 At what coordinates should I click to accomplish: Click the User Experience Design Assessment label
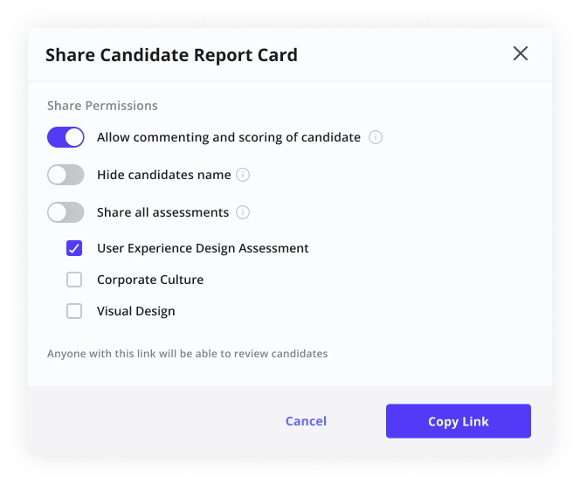(203, 248)
